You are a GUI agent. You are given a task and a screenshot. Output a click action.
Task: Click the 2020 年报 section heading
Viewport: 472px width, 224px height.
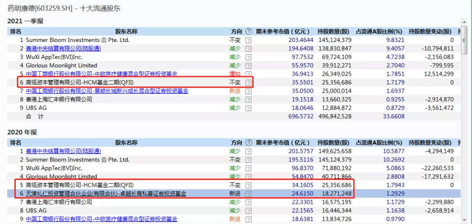click(22, 133)
